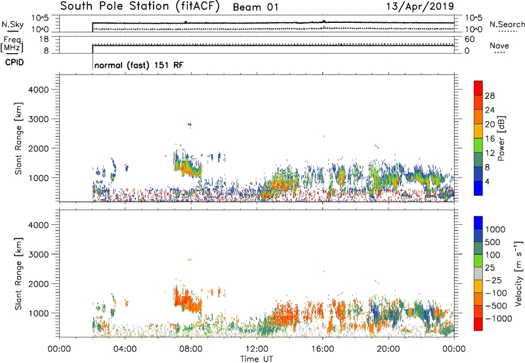525x363 pixels.
Task: Click the velocity panel 'Slant Range [km]' label
Action: 18,274
